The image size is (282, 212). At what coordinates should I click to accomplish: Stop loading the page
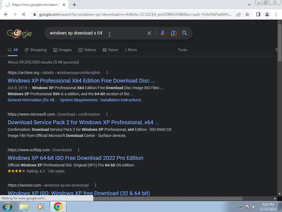(x=24, y=14)
